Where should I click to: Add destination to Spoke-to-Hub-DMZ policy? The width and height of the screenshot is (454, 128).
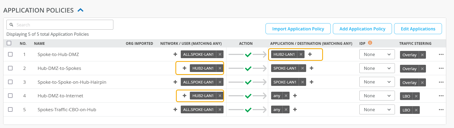310,54
